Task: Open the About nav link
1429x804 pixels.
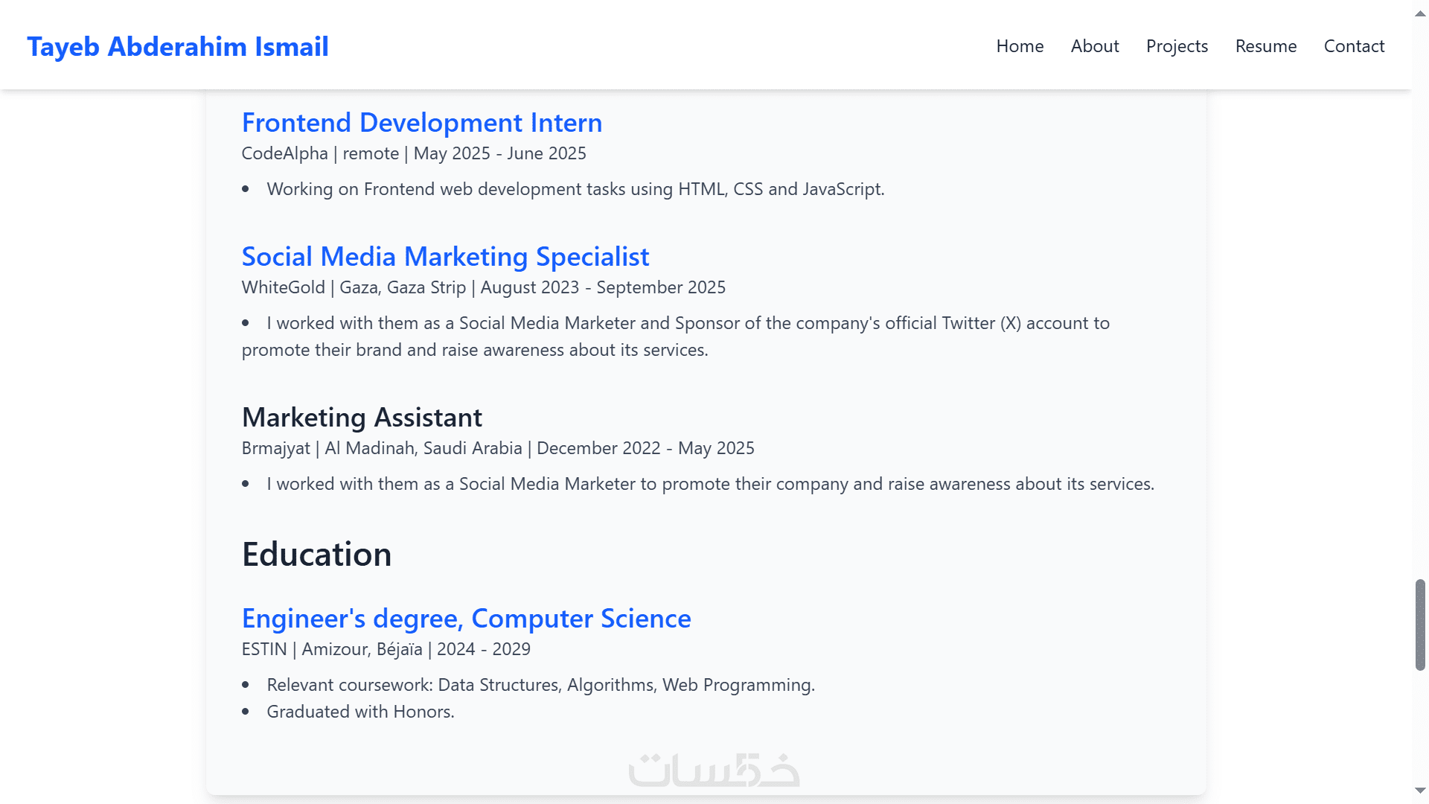Action: tap(1095, 46)
